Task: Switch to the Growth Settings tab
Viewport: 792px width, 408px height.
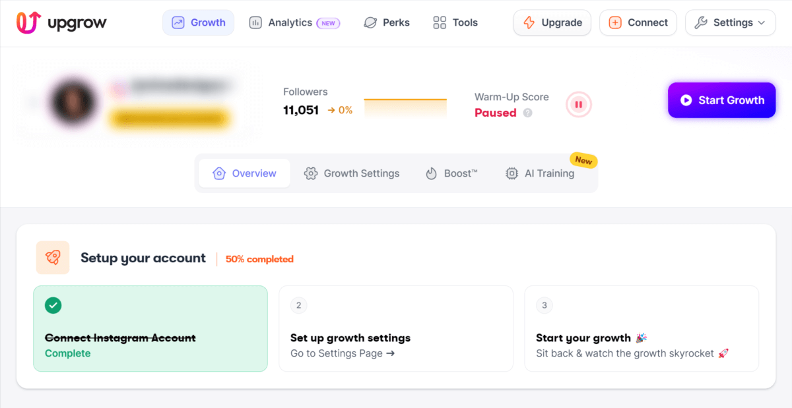Action: [x=352, y=173]
